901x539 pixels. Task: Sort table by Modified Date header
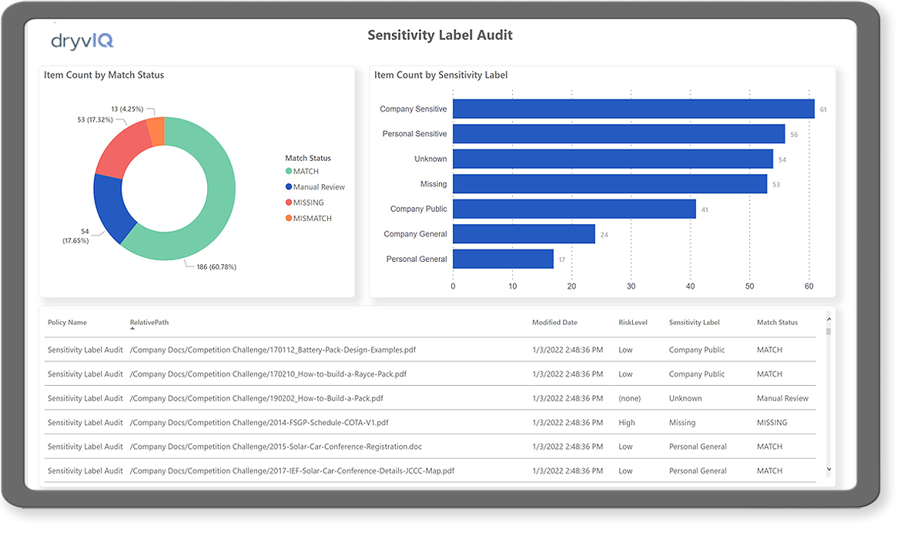coord(554,323)
